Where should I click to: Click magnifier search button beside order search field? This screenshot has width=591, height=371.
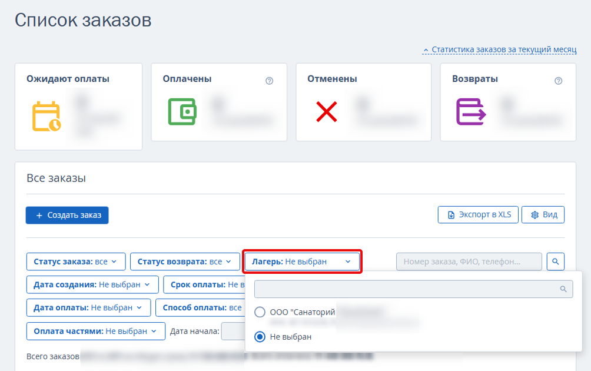(556, 261)
